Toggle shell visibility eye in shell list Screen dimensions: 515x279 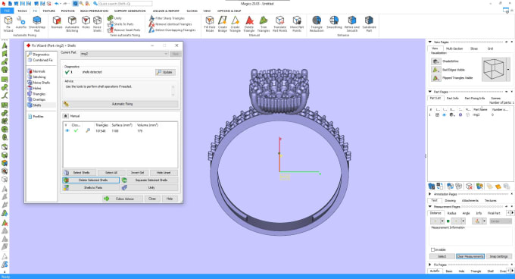67,131
